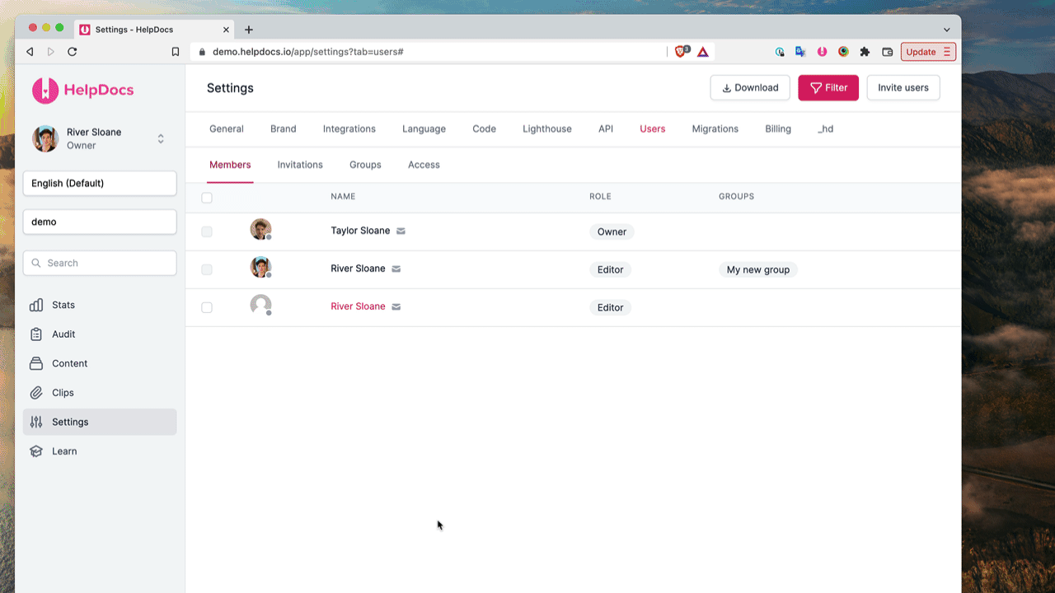Screen dimensions: 1055x593
Task: Open the English (Default) language selector
Action: [x=100, y=184]
